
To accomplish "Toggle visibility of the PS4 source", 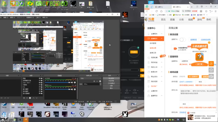I will 40,87.
